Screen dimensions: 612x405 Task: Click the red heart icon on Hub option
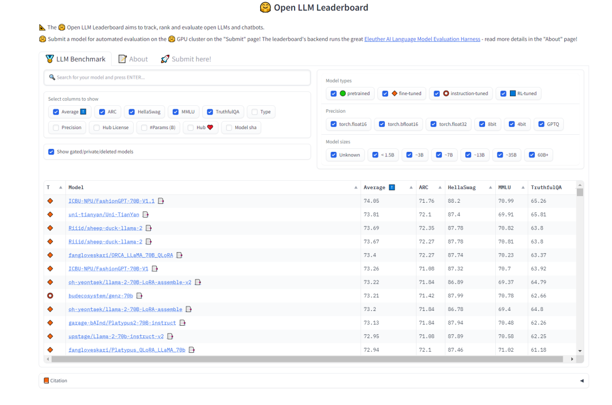[x=210, y=127]
